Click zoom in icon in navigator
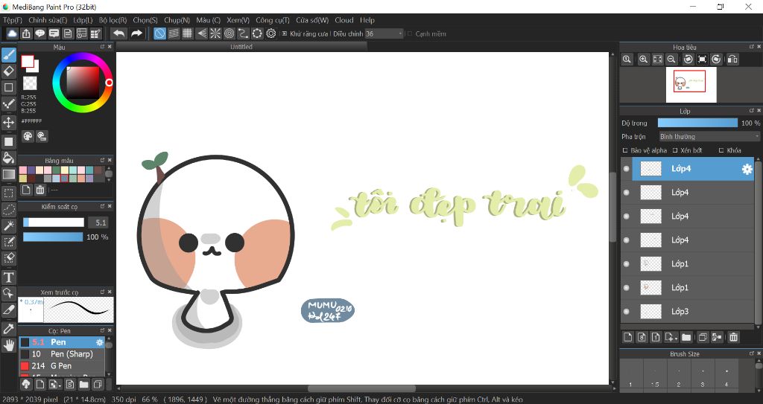763x404 pixels. [643, 59]
